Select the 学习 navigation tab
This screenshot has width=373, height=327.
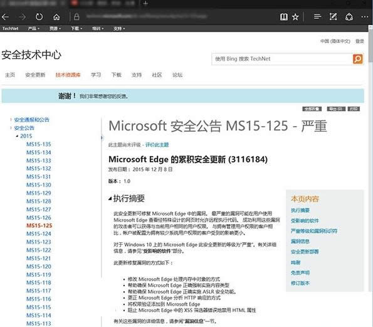click(x=96, y=75)
